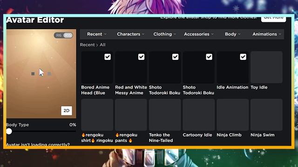
Task: Uncheck the Bored Anime Head item checkbox
Action: (108, 57)
